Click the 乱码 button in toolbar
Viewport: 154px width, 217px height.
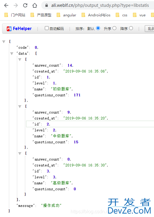point(150,29)
